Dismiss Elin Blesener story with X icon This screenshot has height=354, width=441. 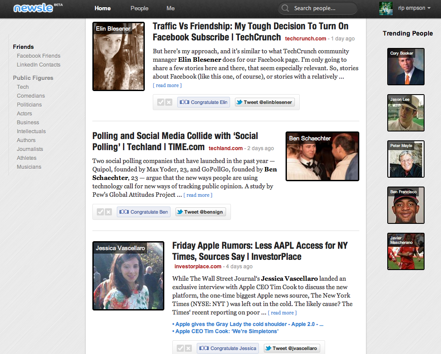169,102
